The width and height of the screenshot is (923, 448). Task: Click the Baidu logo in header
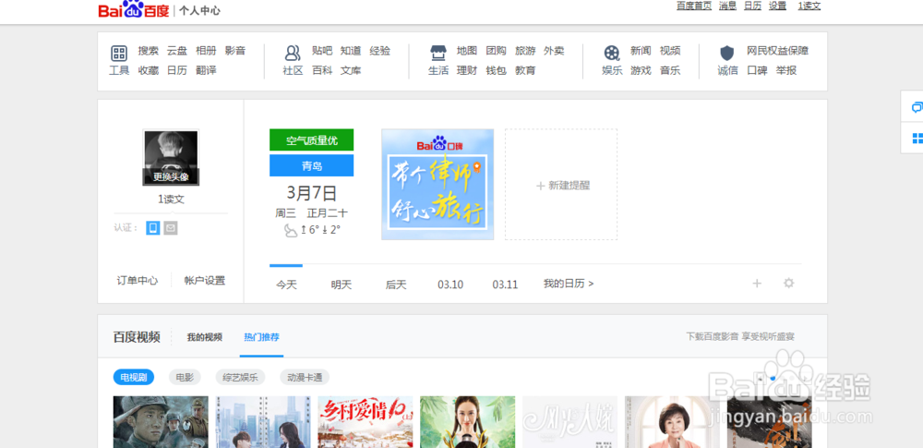click(x=134, y=9)
